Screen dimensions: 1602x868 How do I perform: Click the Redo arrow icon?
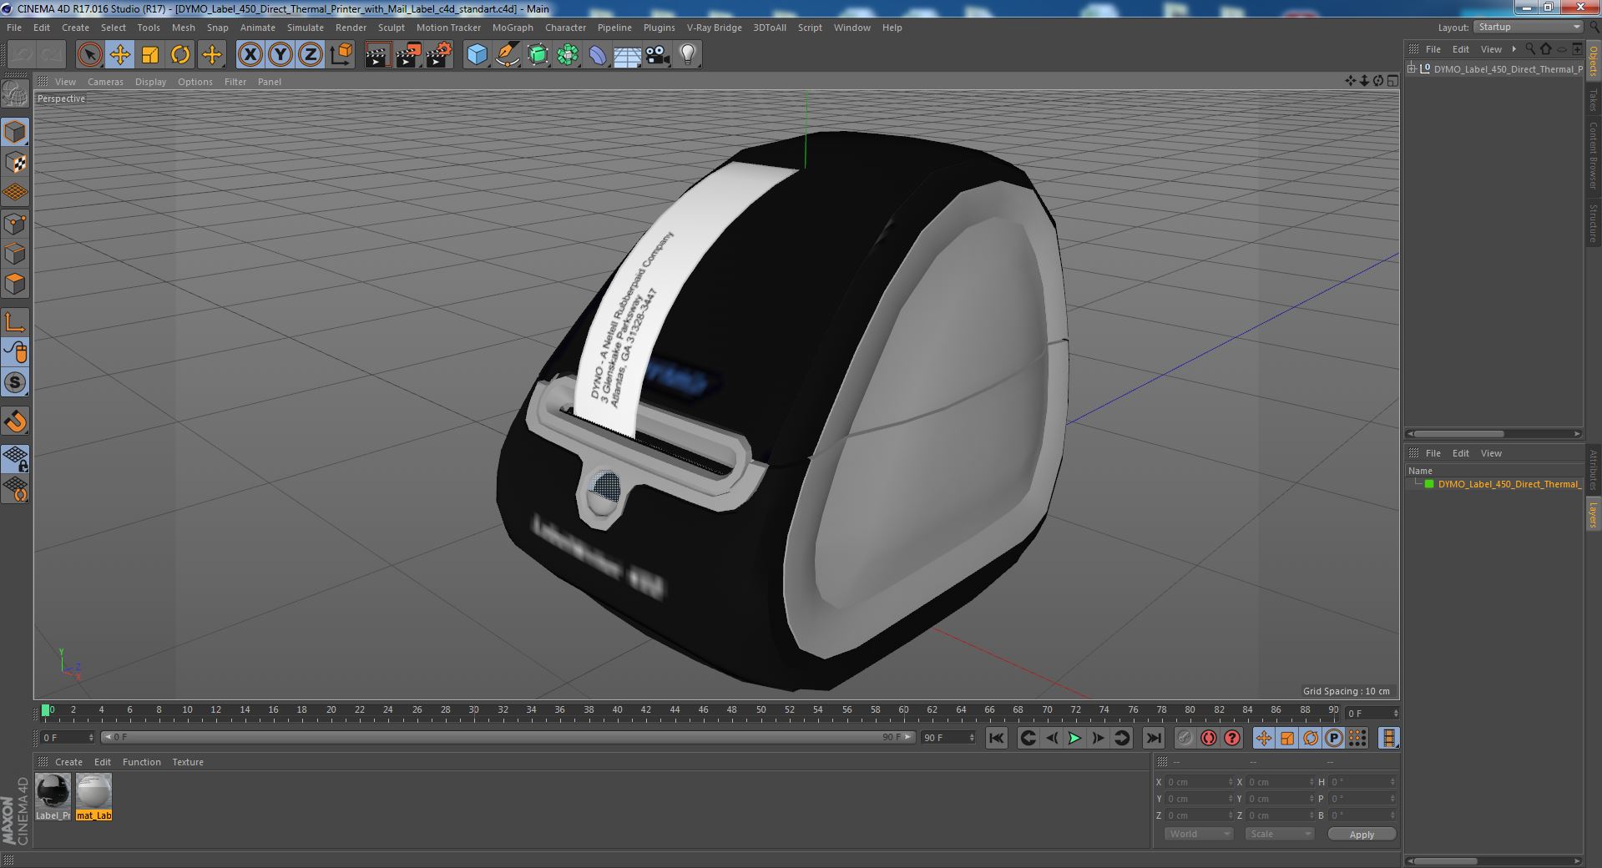tap(52, 55)
